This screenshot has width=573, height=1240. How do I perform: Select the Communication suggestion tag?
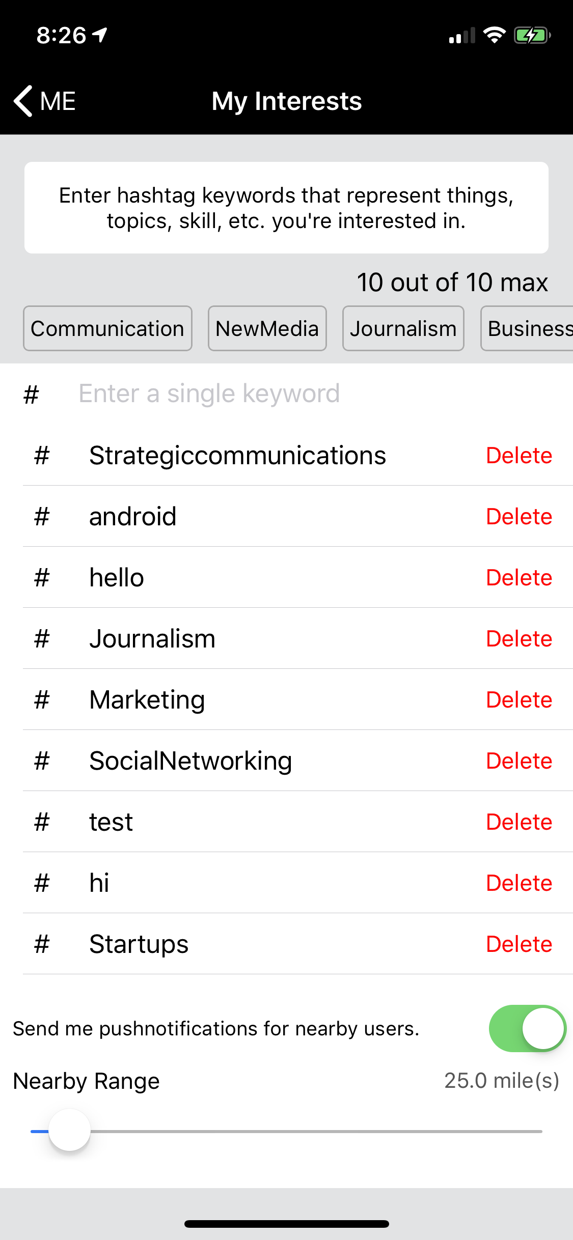[x=107, y=328]
